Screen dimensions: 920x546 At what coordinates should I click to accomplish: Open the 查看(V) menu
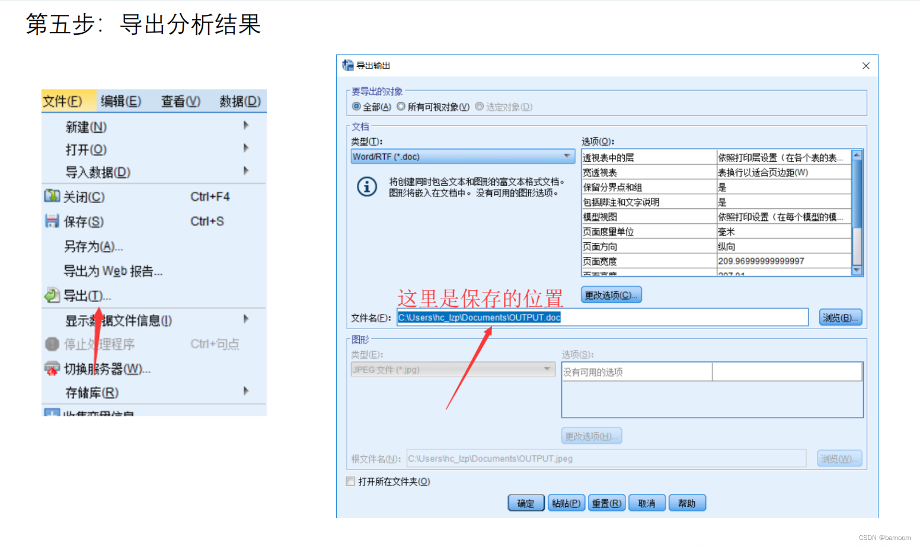coord(181,101)
